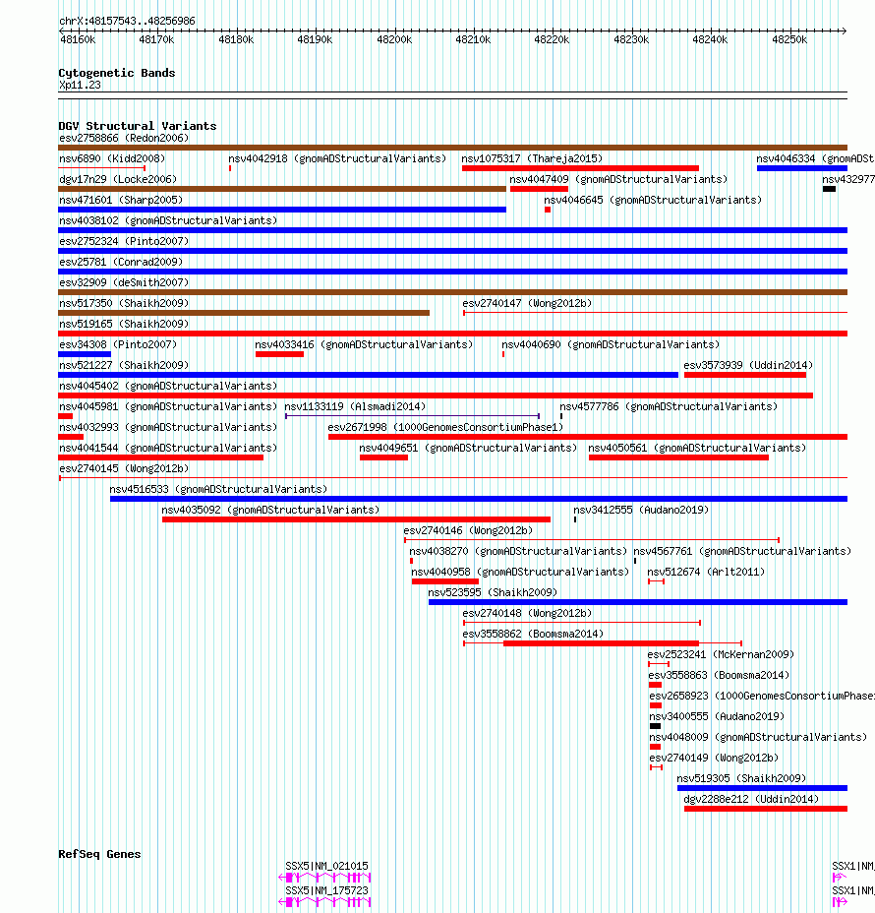
Task: Click nsv1075317 (Thareja2015) red bar
Action: point(580,168)
